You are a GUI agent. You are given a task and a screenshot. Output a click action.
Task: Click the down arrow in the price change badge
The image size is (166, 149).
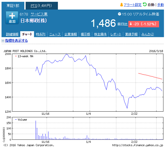131,24
